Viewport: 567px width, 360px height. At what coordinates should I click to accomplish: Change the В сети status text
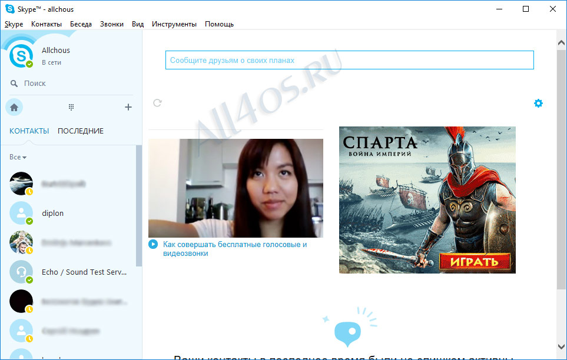click(51, 62)
